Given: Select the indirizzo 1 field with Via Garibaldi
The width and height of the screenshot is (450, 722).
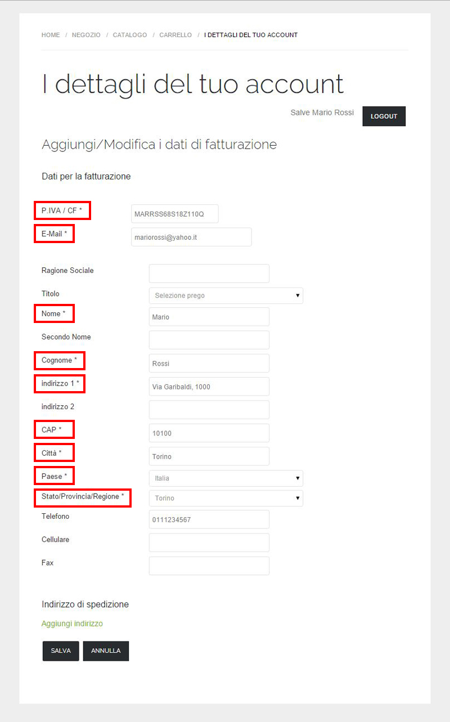Looking at the screenshot, I should pos(209,387).
